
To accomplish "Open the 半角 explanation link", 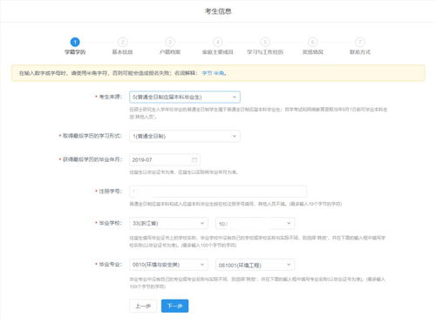I will [x=219, y=73].
